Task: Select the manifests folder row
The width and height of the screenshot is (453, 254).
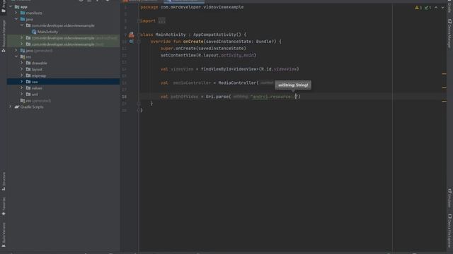Action: pyautogui.click(x=63, y=13)
